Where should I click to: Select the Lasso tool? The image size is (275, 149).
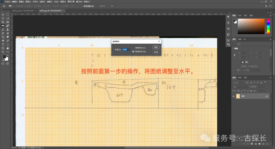click(x=3, y=18)
